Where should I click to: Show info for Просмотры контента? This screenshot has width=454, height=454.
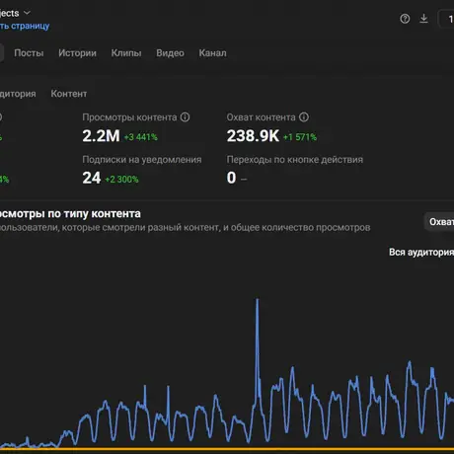185,117
